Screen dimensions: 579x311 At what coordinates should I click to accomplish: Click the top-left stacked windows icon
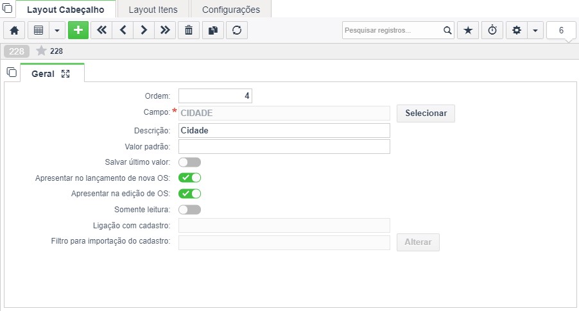click(x=8, y=8)
